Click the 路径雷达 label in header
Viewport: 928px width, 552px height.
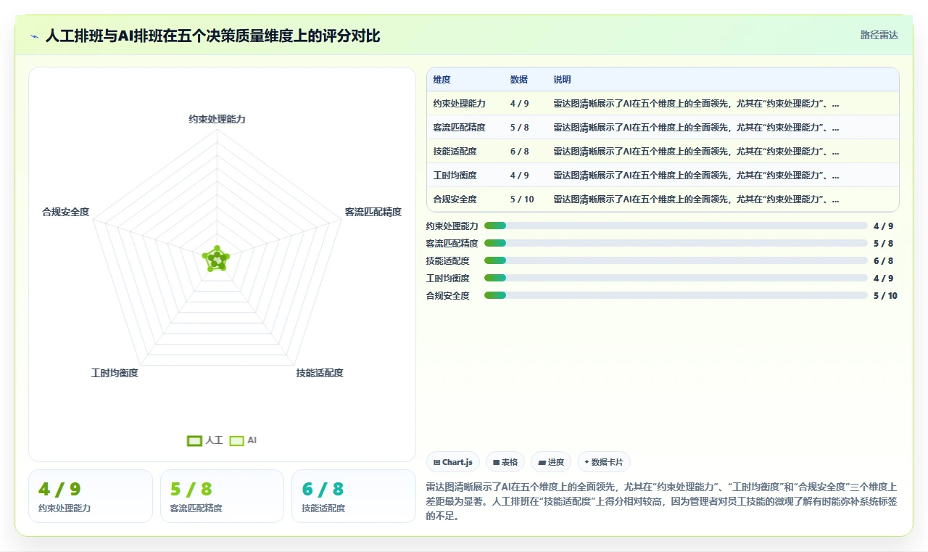[x=879, y=35]
